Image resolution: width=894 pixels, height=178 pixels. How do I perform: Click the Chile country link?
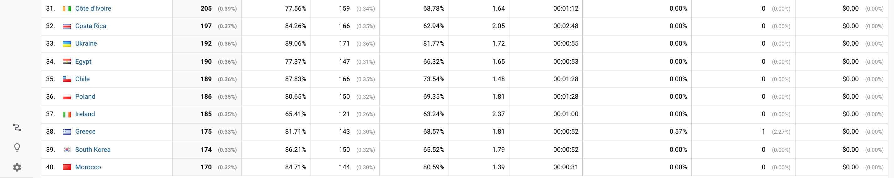[82, 79]
